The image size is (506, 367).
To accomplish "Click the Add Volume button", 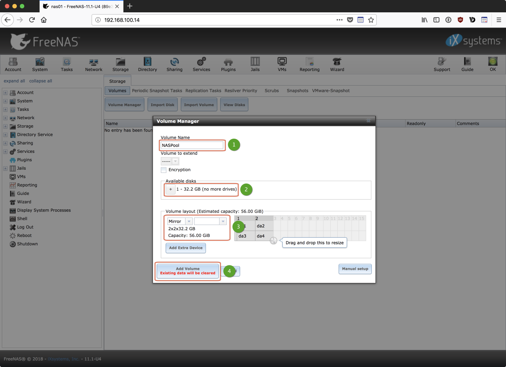I will coord(187,271).
